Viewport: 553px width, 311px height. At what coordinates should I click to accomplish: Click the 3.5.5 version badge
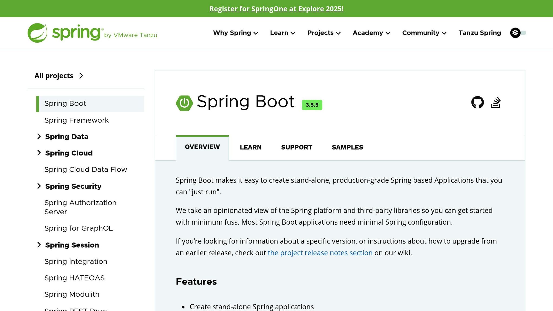(x=312, y=105)
